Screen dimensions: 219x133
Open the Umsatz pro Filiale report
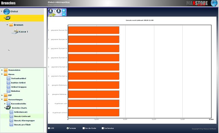tap(22, 125)
